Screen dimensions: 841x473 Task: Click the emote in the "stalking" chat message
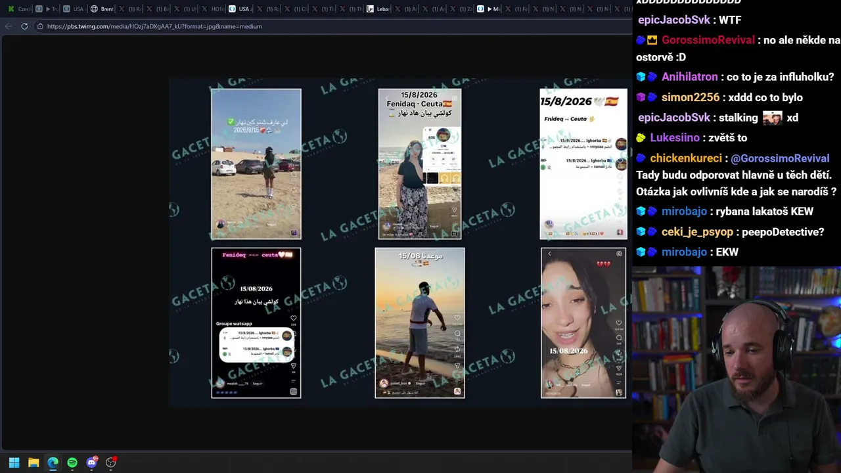(772, 118)
